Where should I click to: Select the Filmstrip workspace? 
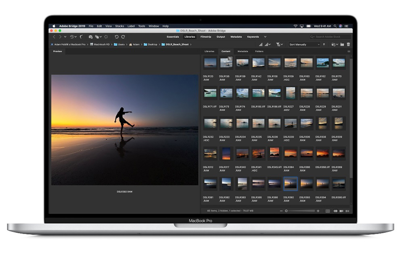(x=206, y=37)
